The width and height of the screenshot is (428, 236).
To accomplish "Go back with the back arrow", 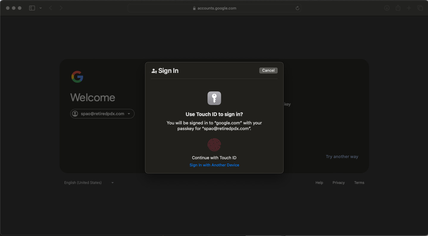I will [51, 8].
